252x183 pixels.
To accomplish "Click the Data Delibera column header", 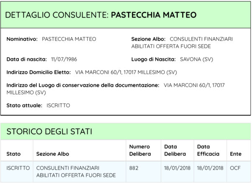I will point(175,150).
